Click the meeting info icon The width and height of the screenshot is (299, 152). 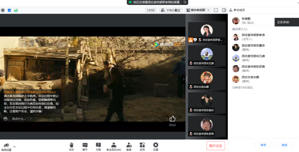click(3, 10)
